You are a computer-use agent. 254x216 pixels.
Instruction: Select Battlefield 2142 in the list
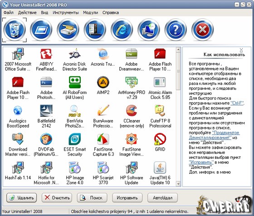point(46,116)
